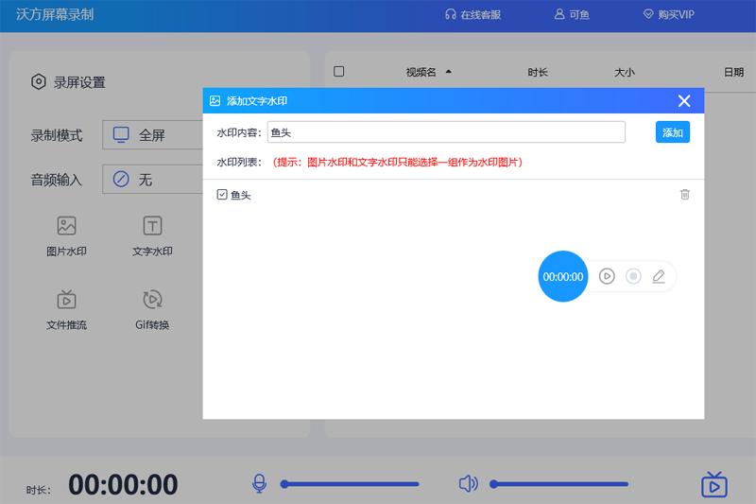The height and width of the screenshot is (504, 756).
Task: Open the 购买VIP purchase page
Action: click(668, 15)
